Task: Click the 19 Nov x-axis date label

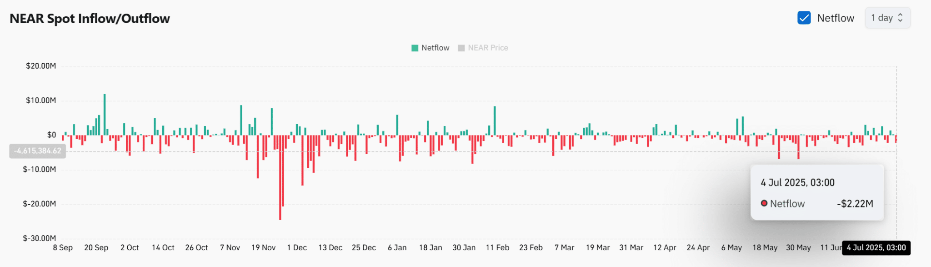Action: click(x=264, y=248)
